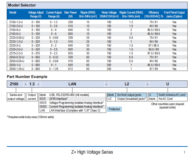Click Other countries upon request note
Viewport: 195px width, 156px height.
tap(168, 106)
